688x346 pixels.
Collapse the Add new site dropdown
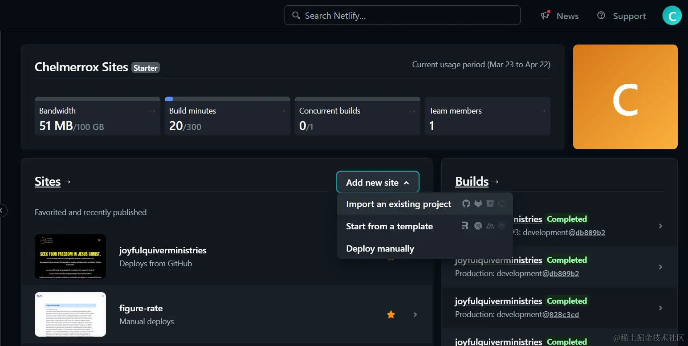[378, 182]
